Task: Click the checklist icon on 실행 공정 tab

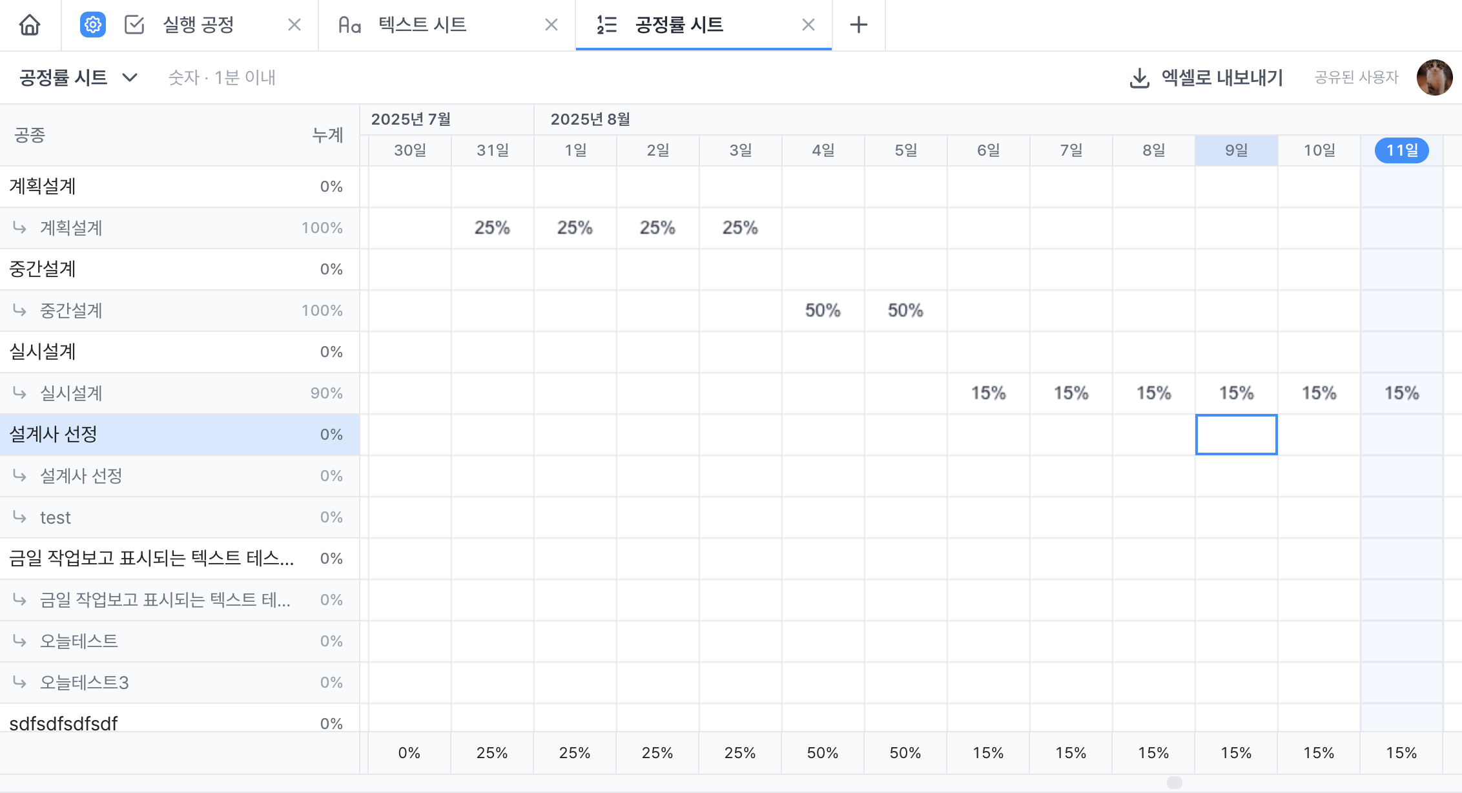Action: coord(134,25)
